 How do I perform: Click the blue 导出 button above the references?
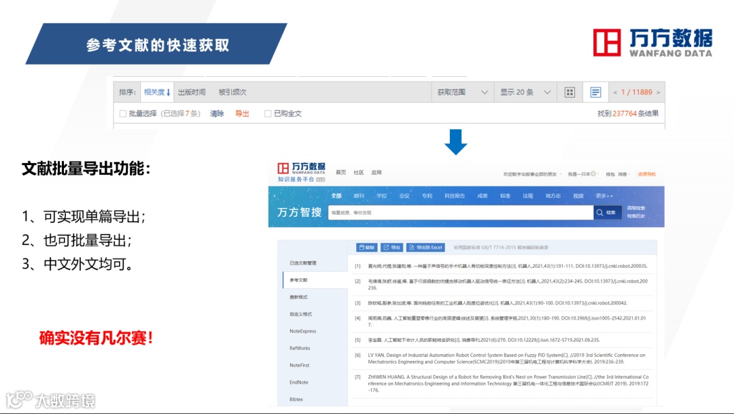point(392,247)
